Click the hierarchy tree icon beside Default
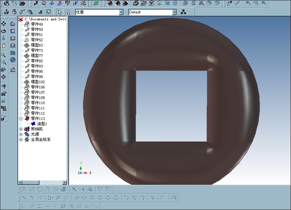 click(x=183, y=12)
